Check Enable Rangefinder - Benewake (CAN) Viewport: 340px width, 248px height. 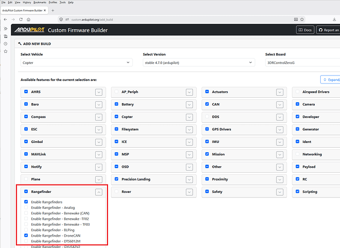[26, 213]
